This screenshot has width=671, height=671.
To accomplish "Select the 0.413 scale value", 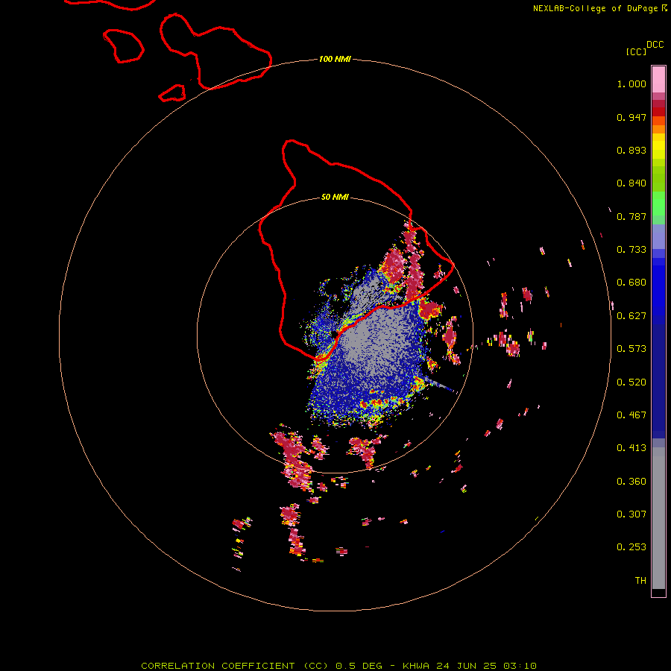I will (631, 448).
